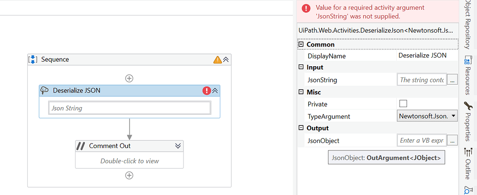Collapse the Common property section

301,45
